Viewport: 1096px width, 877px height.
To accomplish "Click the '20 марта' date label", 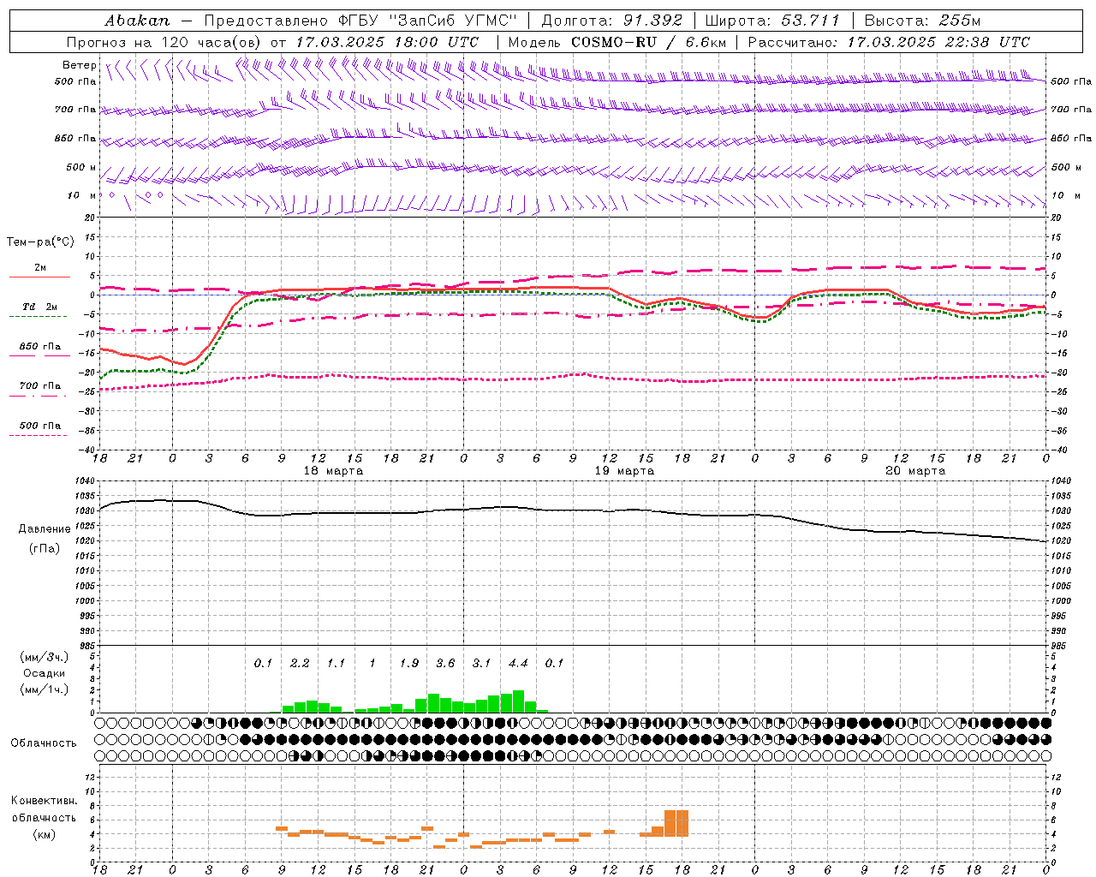I will (x=915, y=471).
